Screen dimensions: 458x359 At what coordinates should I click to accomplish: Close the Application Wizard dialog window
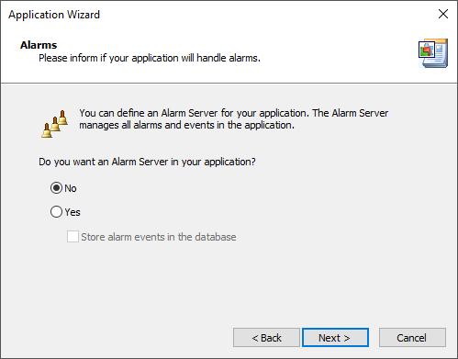coord(443,14)
